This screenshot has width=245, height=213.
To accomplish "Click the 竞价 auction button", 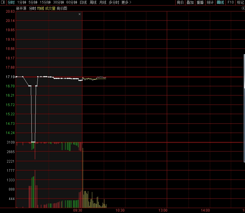I will click(180, 2).
